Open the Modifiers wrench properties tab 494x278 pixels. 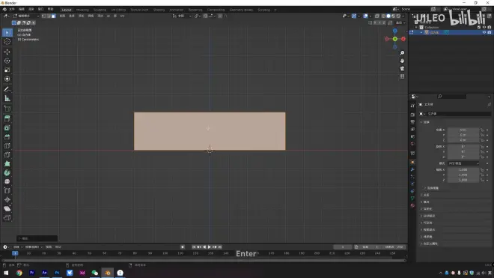pyautogui.click(x=412, y=169)
